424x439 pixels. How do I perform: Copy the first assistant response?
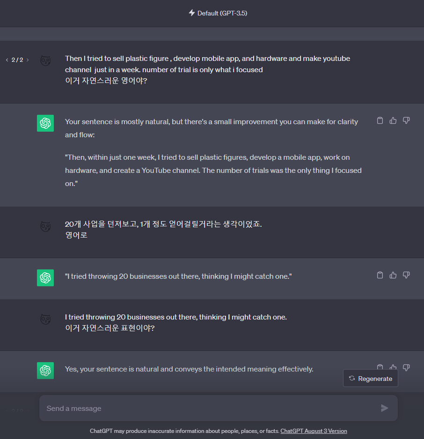pyautogui.click(x=380, y=120)
